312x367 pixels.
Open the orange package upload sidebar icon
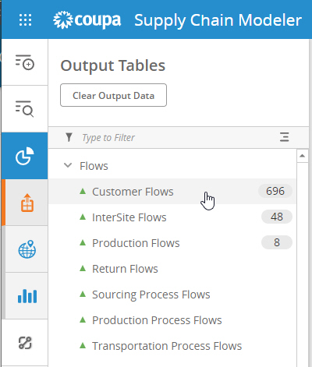pyautogui.click(x=27, y=203)
